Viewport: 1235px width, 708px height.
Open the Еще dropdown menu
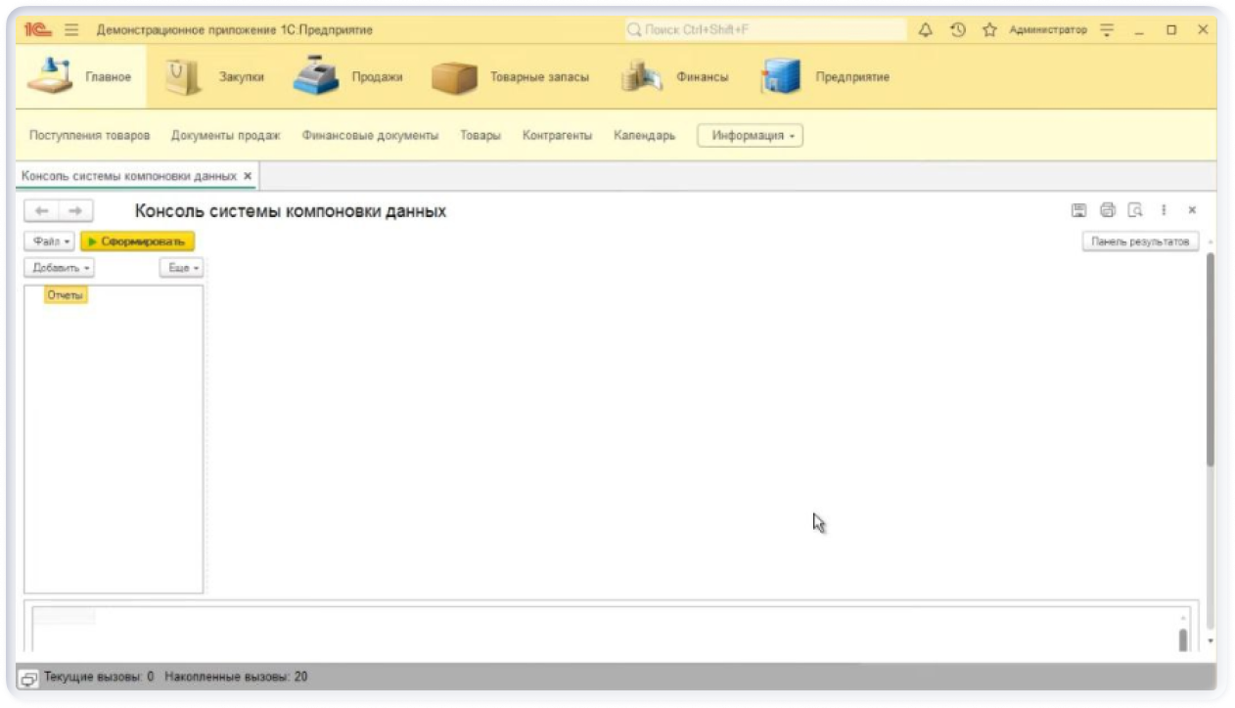[x=181, y=267]
